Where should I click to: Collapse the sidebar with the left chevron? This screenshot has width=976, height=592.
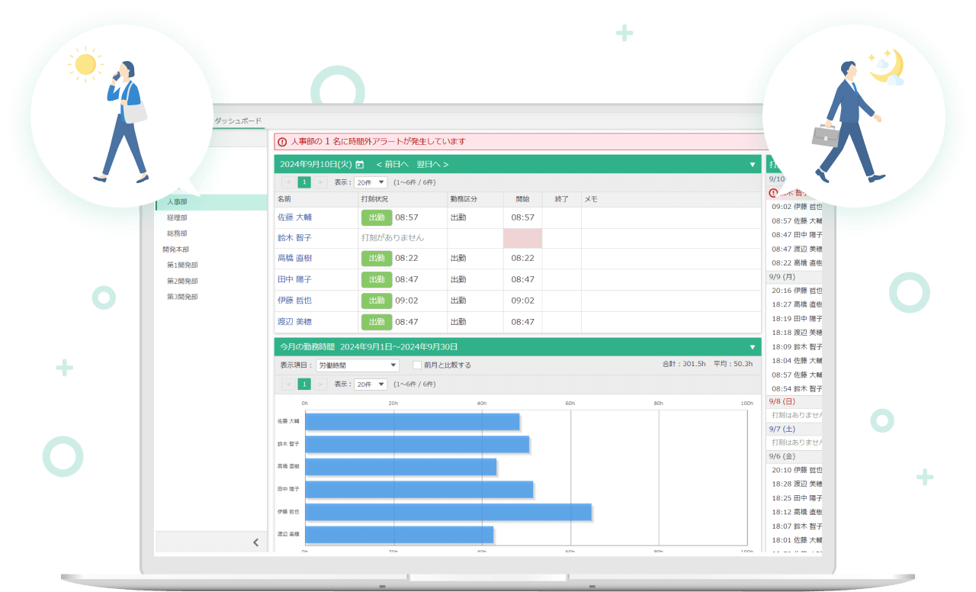[x=255, y=542]
